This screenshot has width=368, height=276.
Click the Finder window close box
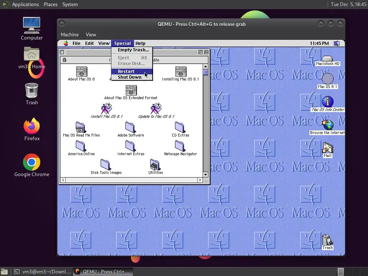click(62, 52)
